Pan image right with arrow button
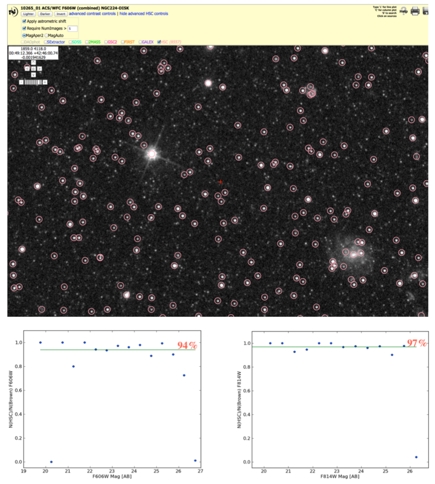Image resolution: width=435 pixels, height=484 pixels. point(40,69)
